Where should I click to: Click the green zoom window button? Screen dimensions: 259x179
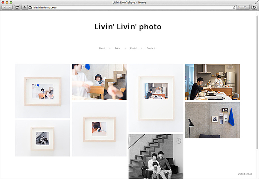click(11, 3)
